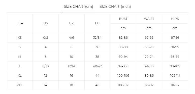This screenshot has width=195, height=94.
Task: Click the WAIST column header
Action: 149,19
